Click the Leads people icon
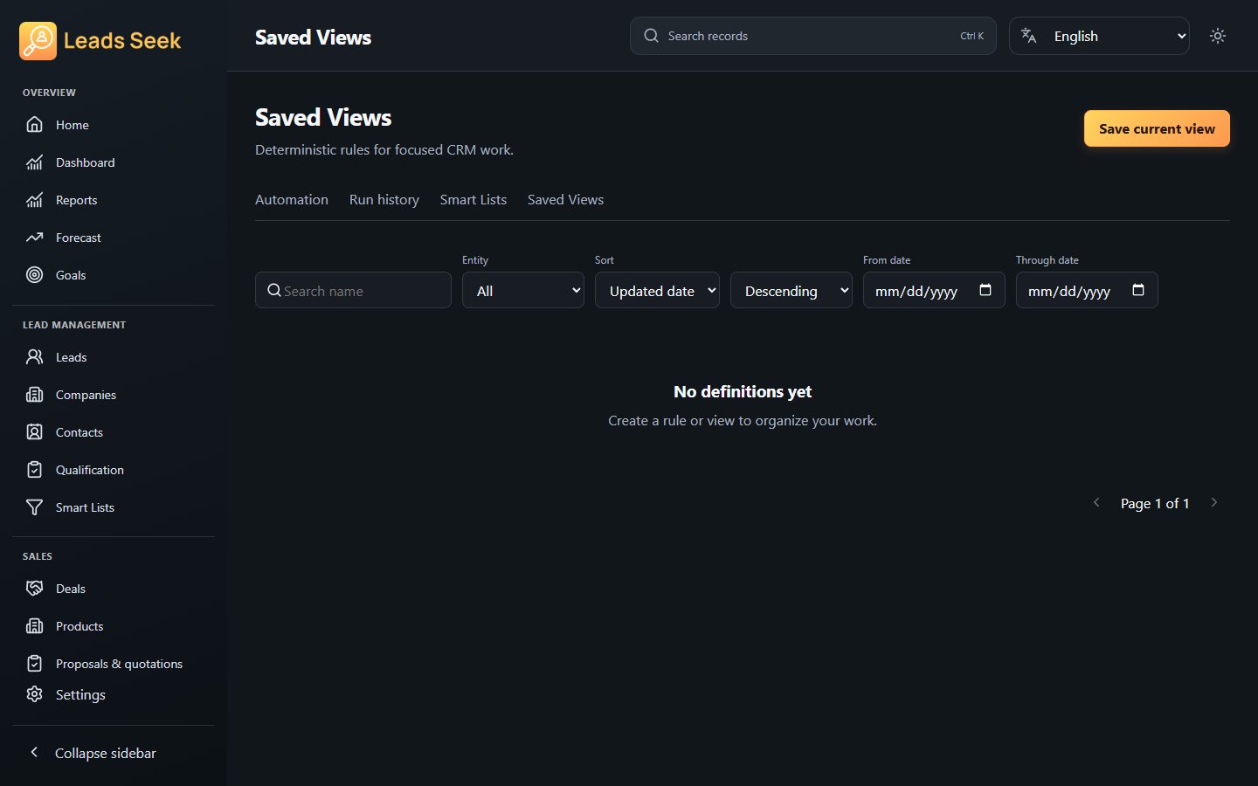Image resolution: width=1258 pixels, height=786 pixels. pyautogui.click(x=34, y=357)
